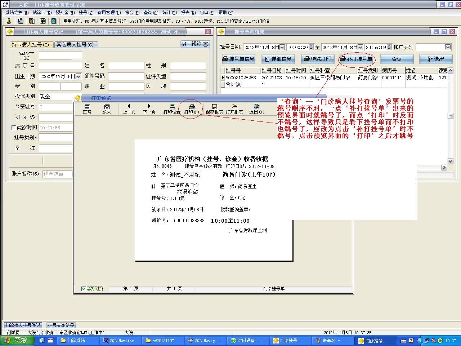Viewport: 461px width, 346px height.
Task: Select the row with 挂号号 600031028288
Action: 334,77
